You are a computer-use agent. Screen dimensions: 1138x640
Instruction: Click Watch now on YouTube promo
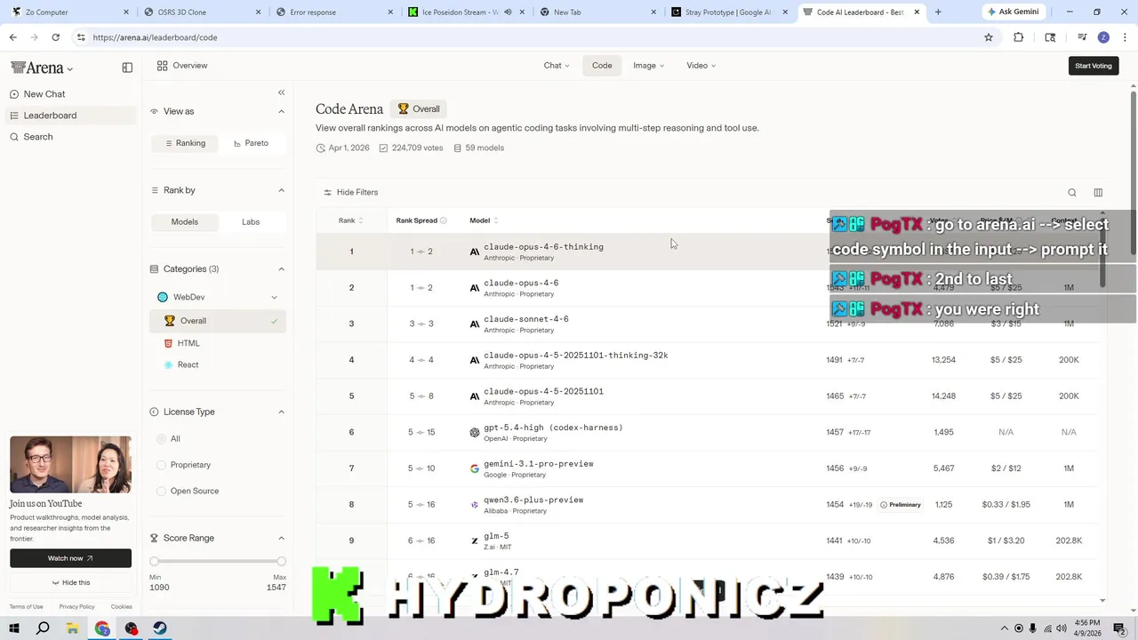click(70, 558)
